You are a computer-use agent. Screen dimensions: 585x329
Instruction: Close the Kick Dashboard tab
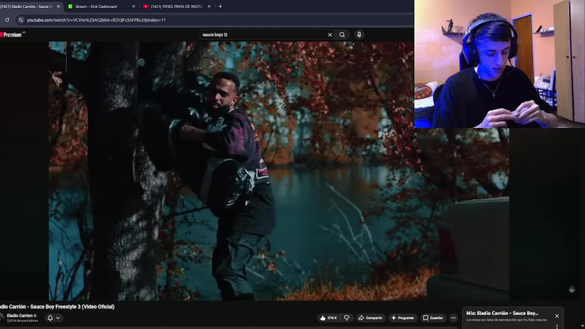[133, 6]
